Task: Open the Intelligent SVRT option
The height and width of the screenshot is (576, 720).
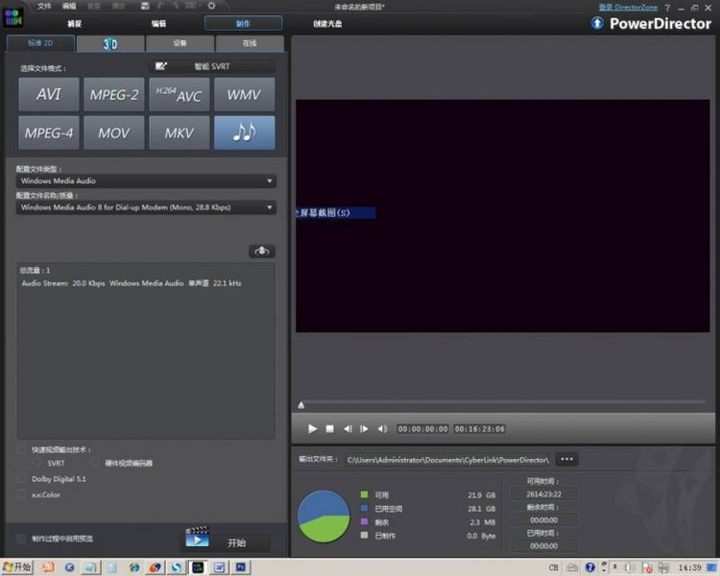Action: (212, 66)
